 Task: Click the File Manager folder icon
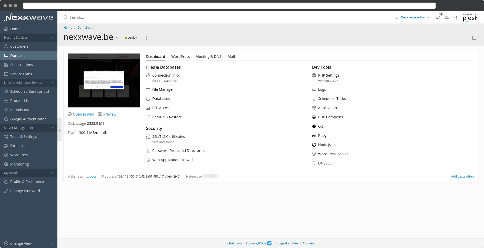pyautogui.click(x=148, y=89)
